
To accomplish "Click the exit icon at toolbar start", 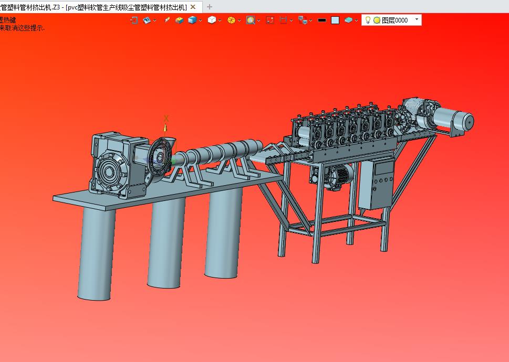I will click(x=134, y=20).
